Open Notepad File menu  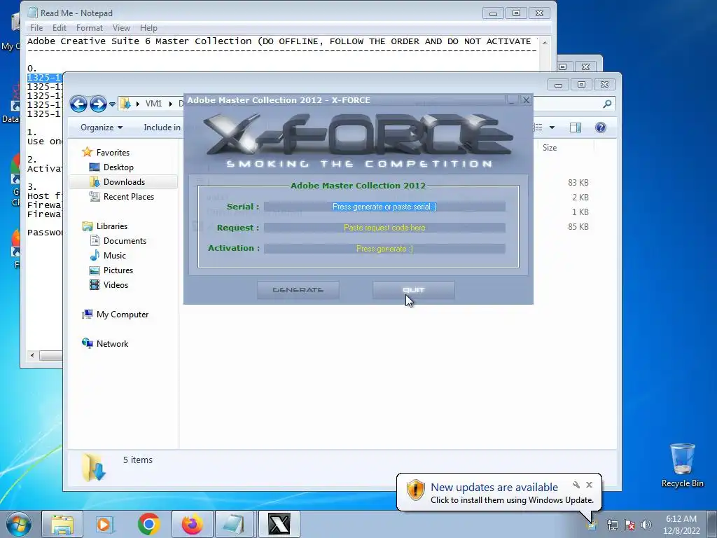(36, 28)
